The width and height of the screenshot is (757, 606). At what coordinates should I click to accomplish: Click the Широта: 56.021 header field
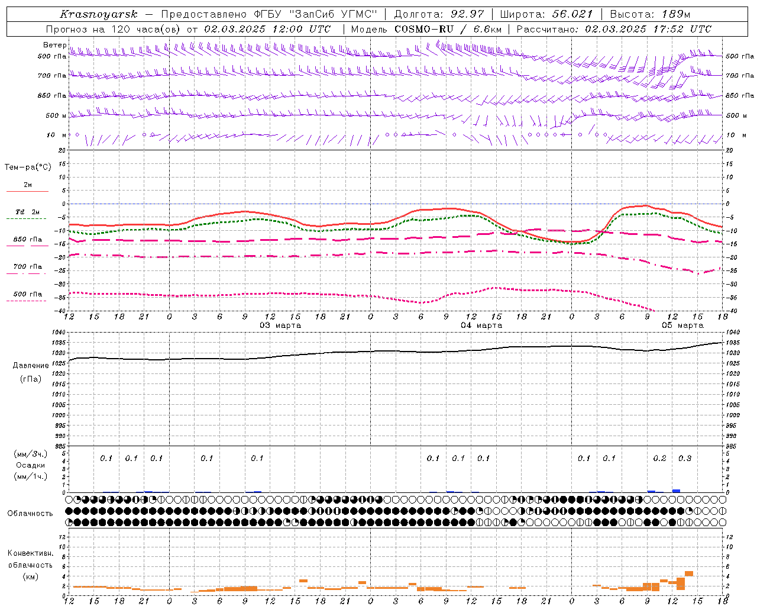point(546,14)
